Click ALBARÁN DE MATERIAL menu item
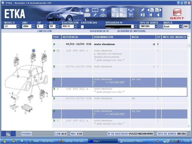This screenshot has width=192, height=144. tap(131, 31)
